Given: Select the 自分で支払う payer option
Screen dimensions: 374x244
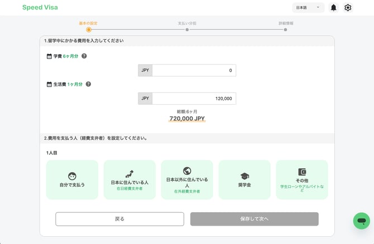Looking at the screenshot, I should (x=72, y=180).
